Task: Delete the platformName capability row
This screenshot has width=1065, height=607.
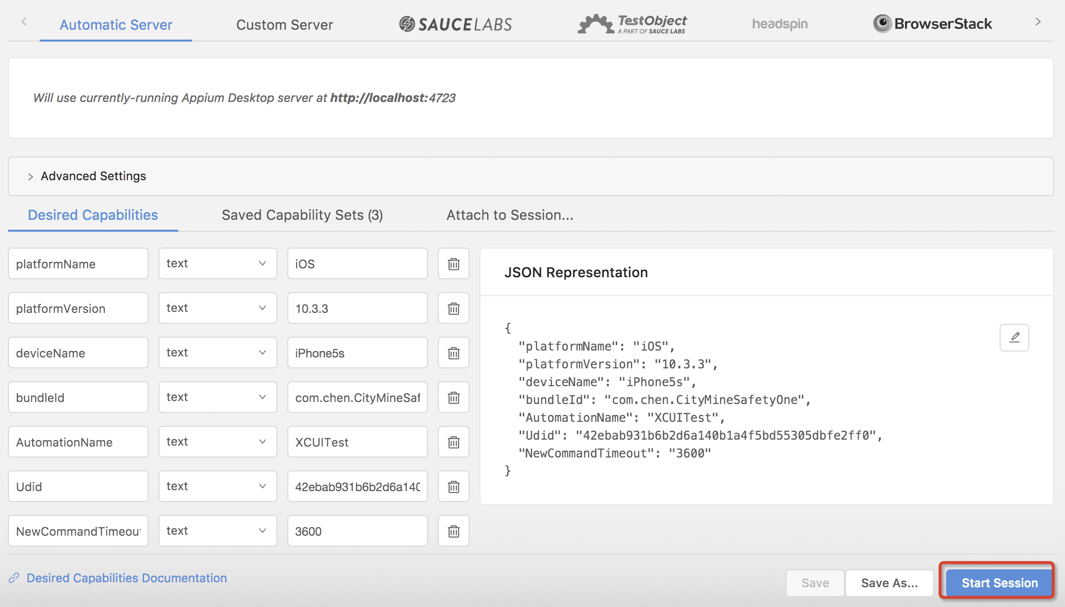Action: pos(453,264)
